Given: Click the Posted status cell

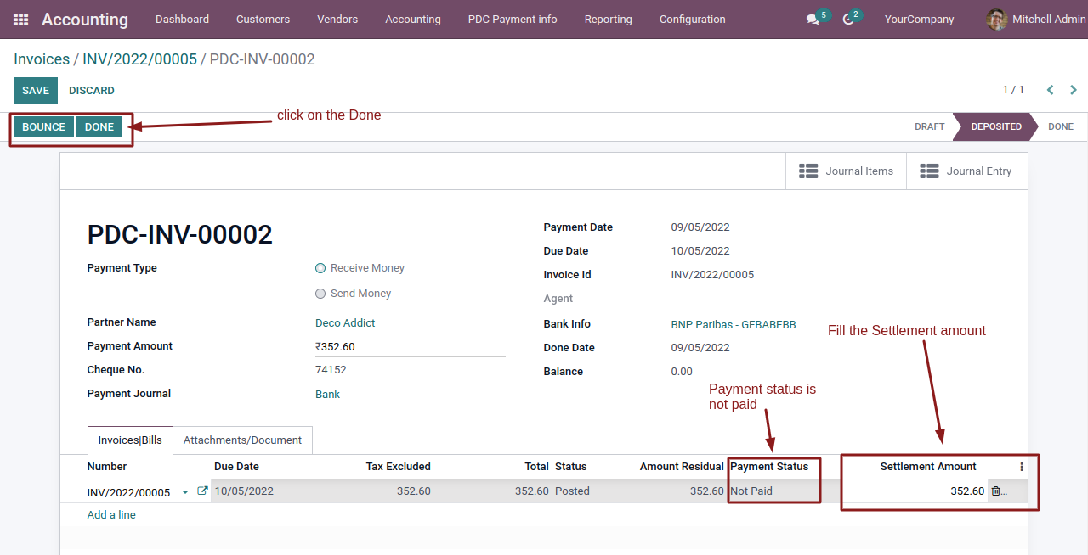Looking at the screenshot, I should pos(572,491).
